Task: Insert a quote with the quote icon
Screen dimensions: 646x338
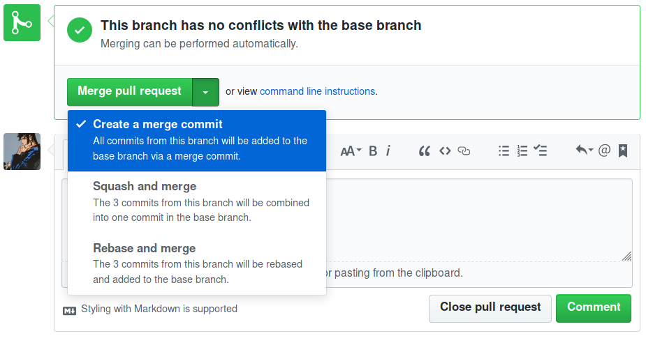Action: (425, 151)
